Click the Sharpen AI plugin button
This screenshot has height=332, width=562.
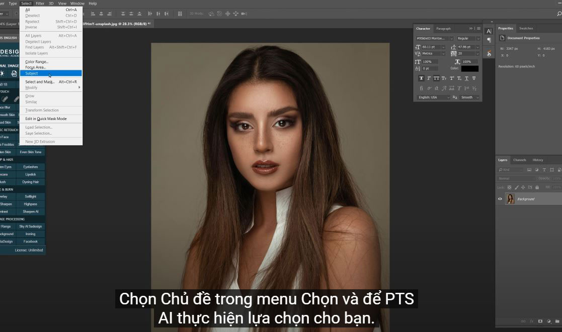click(x=31, y=212)
